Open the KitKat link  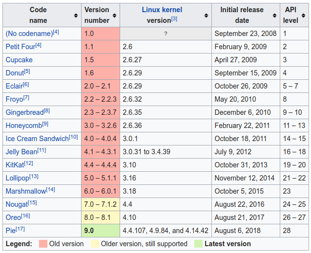click(15, 165)
